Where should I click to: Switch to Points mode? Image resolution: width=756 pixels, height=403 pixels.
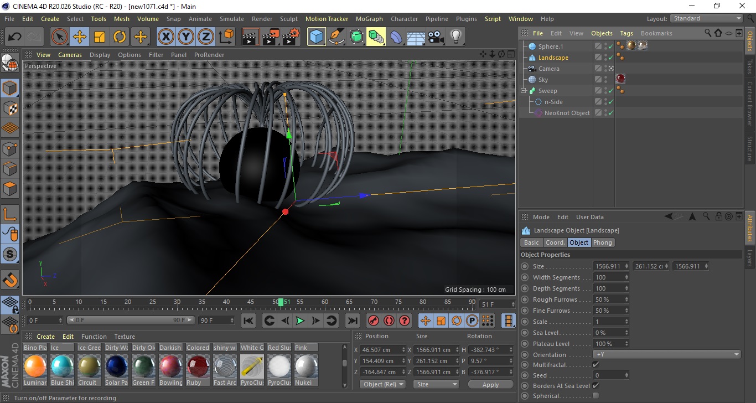tap(10, 148)
